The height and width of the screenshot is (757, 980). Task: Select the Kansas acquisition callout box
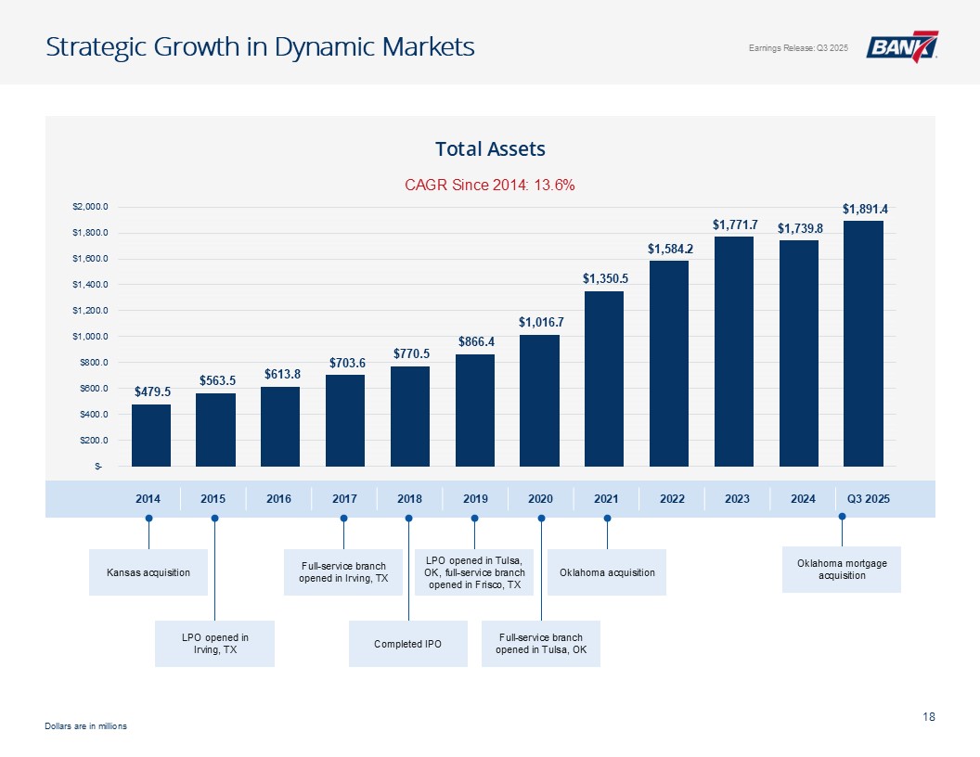pos(148,572)
